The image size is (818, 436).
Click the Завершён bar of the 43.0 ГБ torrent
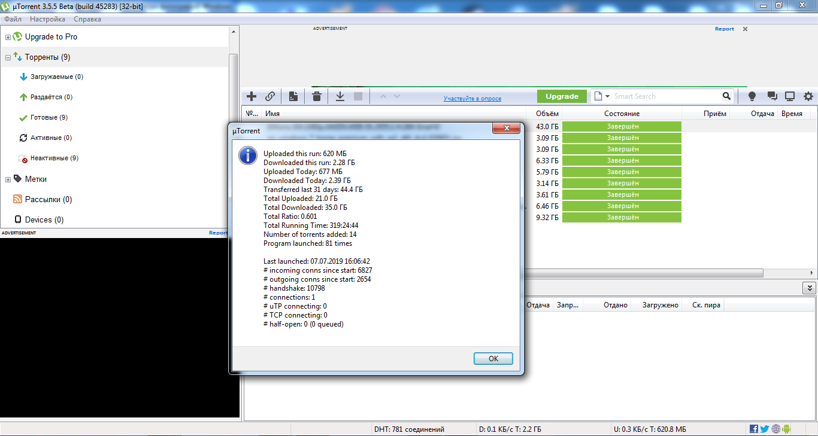622,126
